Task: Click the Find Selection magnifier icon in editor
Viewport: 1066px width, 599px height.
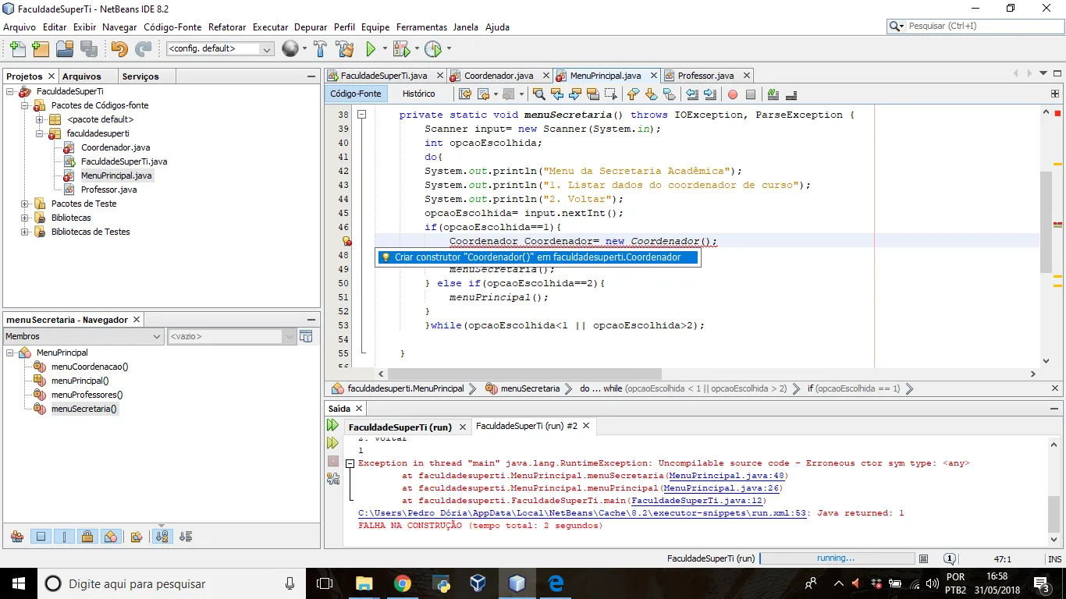Action: click(538, 94)
